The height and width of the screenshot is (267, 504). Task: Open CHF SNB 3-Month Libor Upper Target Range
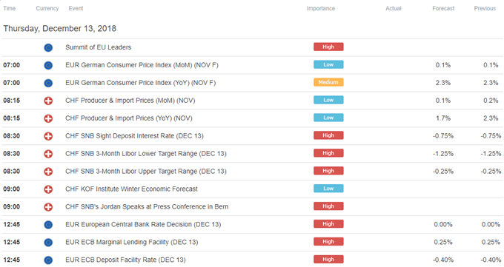146,172
